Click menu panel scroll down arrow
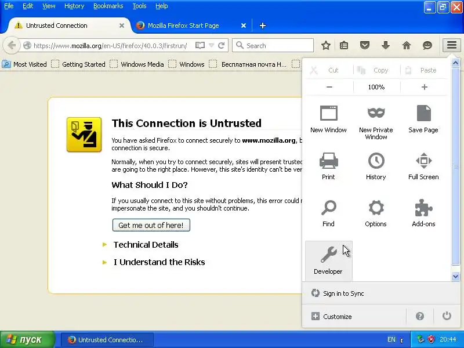464x348 pixels. click(x=455, y=277)
